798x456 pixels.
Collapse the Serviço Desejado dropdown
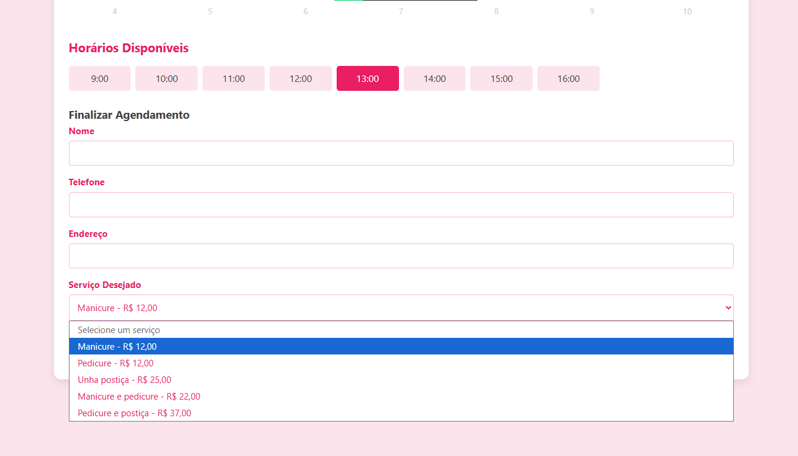[x=401, y=308]
